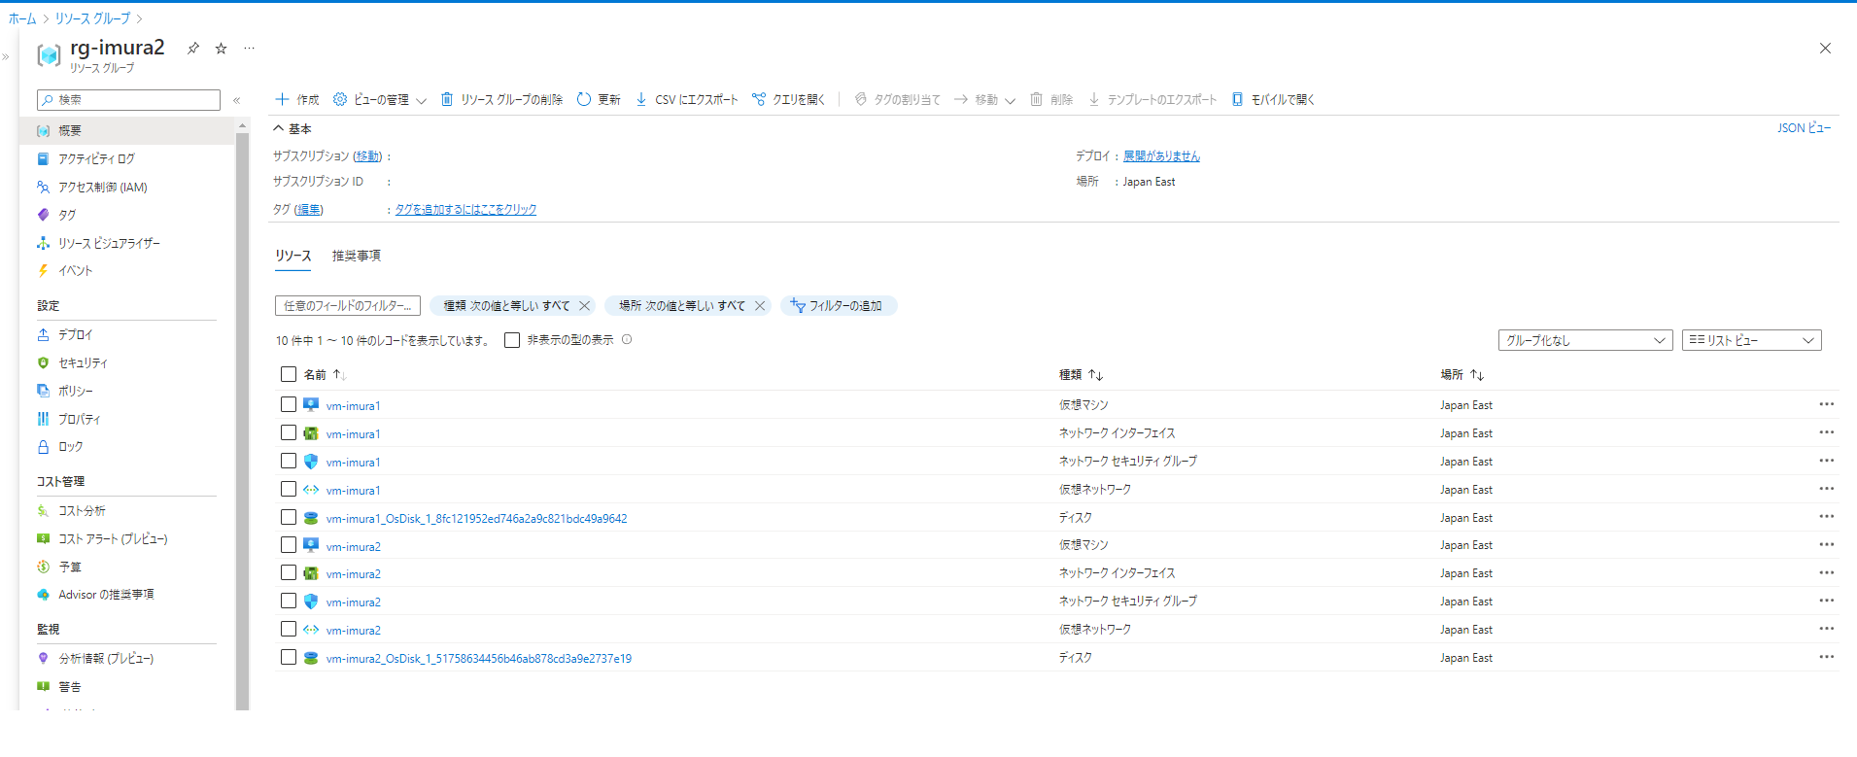Check the vm-imura1 仮想マシン row checkbox
This screenshot has height=757, width=1857.
pos(289,404)
